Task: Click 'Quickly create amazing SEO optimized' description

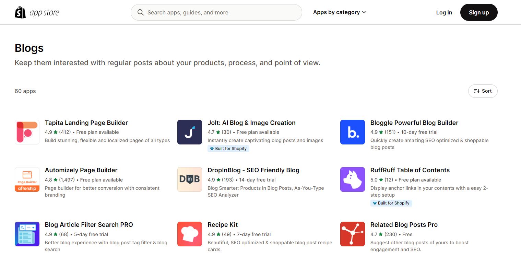Action: [429, 144]
